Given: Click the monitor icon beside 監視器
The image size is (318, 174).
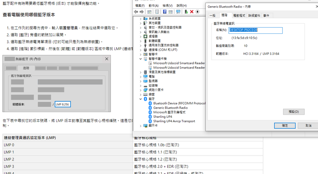Looking at the screenshot, I should (x=145, y=81).
